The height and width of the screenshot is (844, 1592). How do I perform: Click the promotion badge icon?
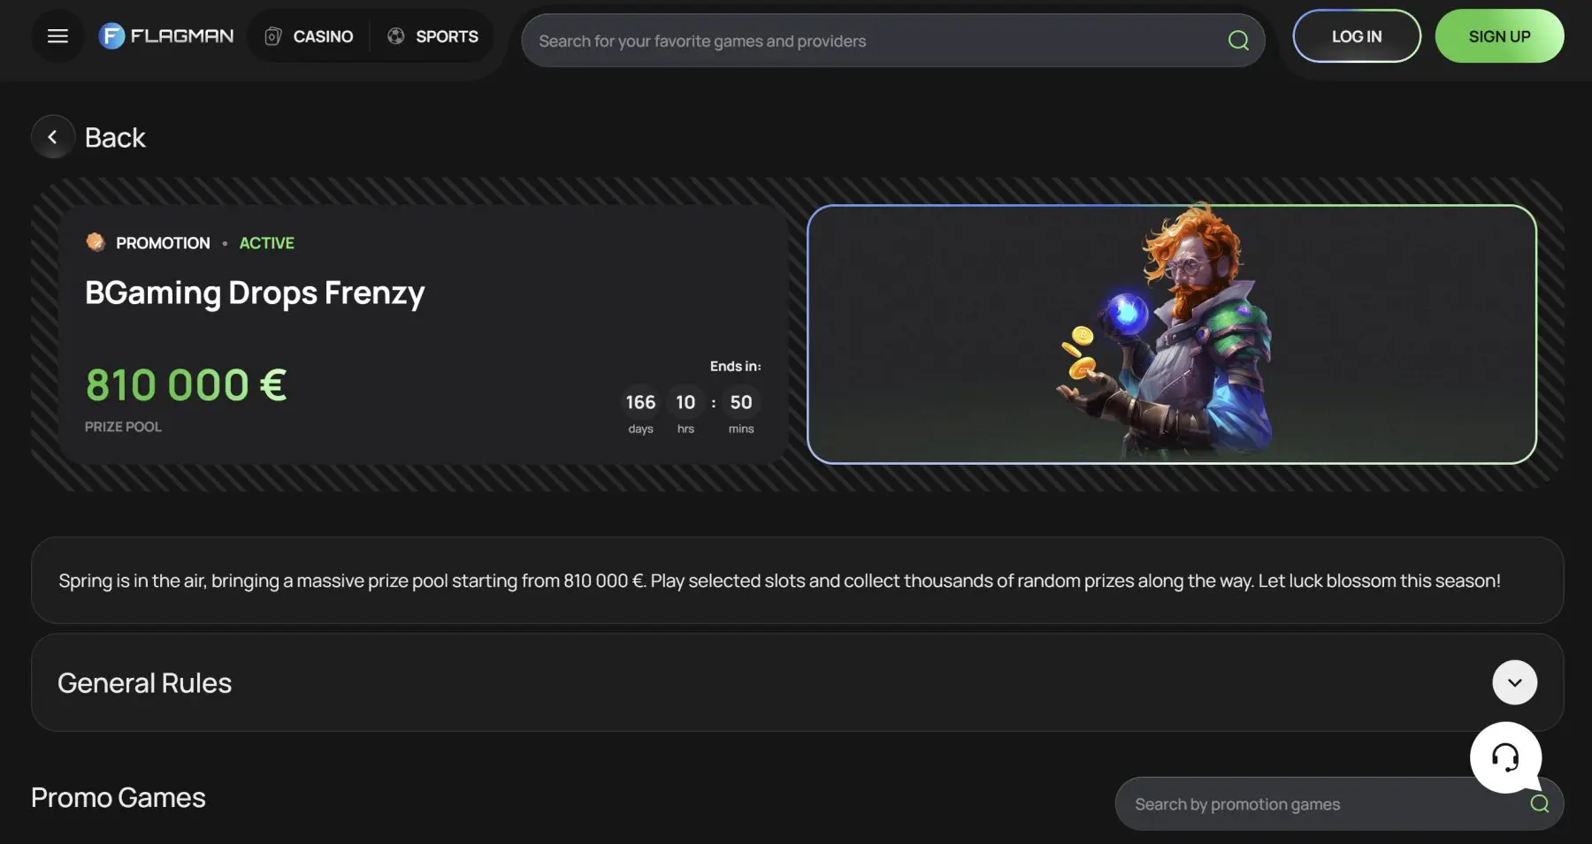pyautogui.click(x=96, y=242)
